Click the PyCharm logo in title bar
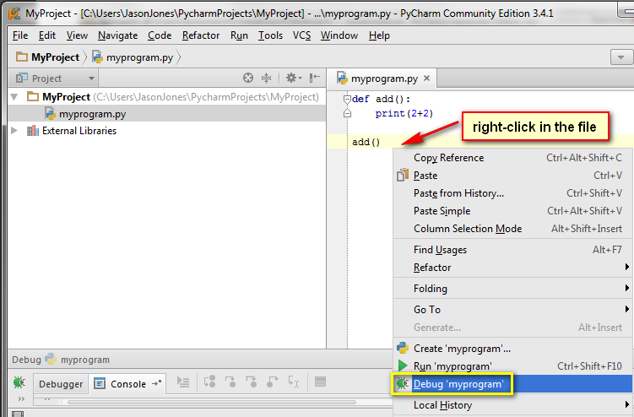The image size is (634, 417). tap(14, 14)
